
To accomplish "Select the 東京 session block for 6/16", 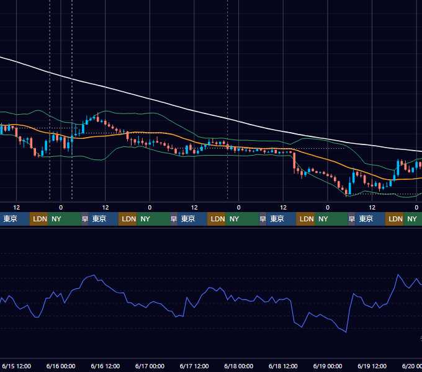I will 104,219.
